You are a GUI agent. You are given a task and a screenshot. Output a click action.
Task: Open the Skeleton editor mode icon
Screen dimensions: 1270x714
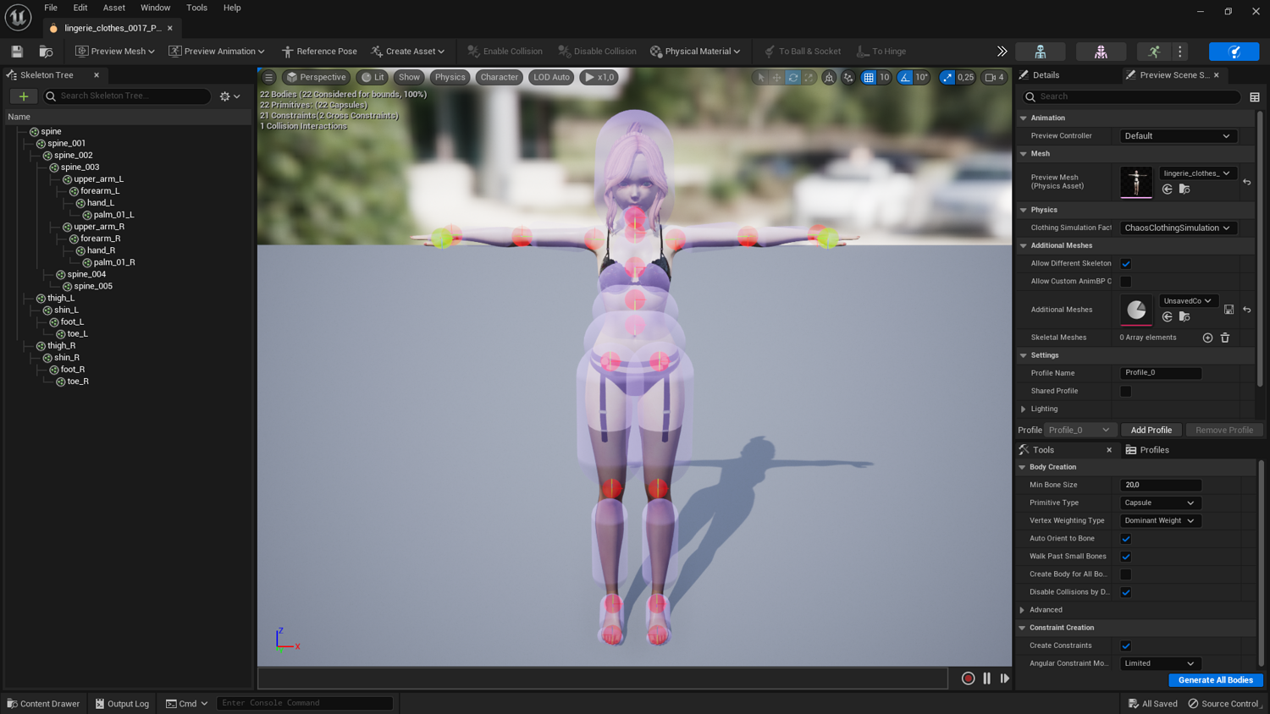point(1041,52)
